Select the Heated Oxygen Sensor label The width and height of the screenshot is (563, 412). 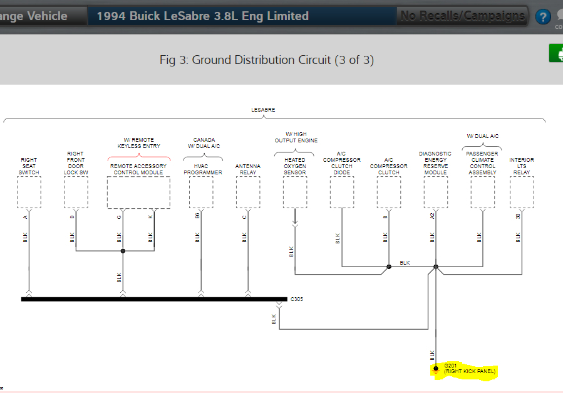pos(295,166)
